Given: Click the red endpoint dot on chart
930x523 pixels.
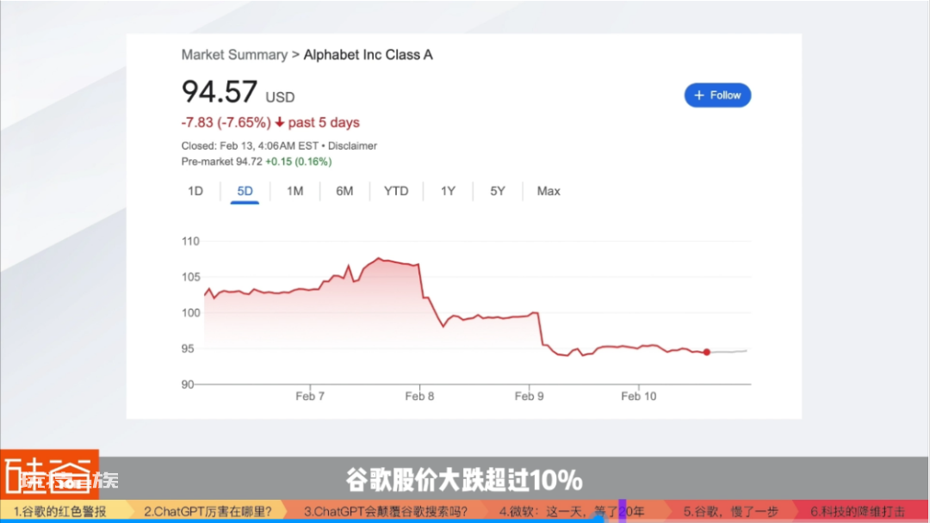Looking at the screenshot, I should 706,352.
